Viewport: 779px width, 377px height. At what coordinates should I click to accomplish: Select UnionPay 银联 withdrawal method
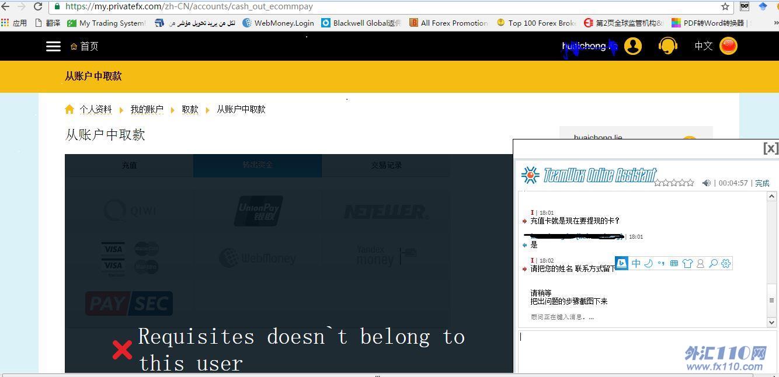258,211
